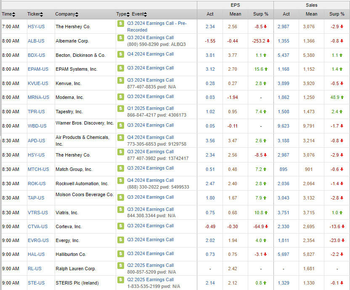Open the MRNA-US ticker link

coord(38,97)
